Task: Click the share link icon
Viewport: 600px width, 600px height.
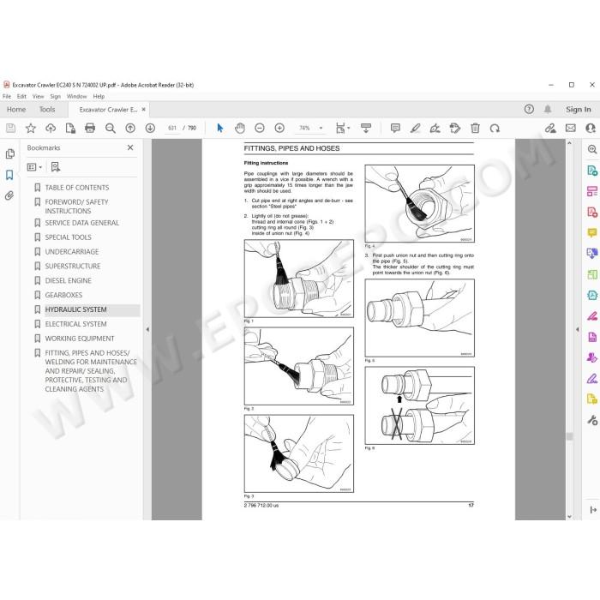Action: coord(550,129)
